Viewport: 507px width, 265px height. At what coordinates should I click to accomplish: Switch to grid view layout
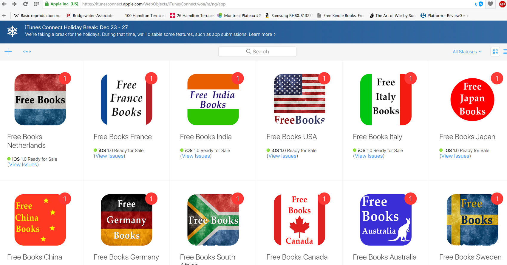[495, 52]
